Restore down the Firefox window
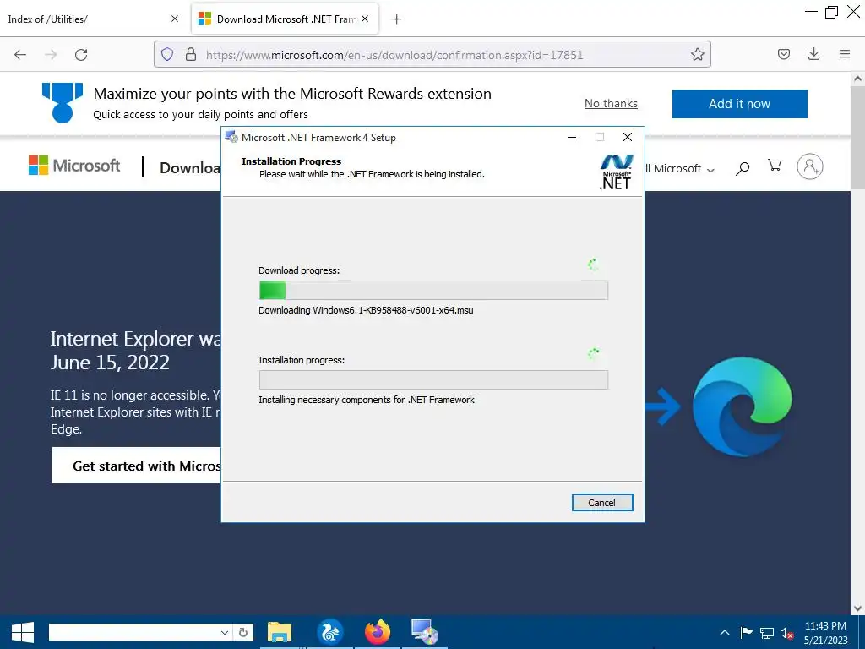 (x=831, y=12)
